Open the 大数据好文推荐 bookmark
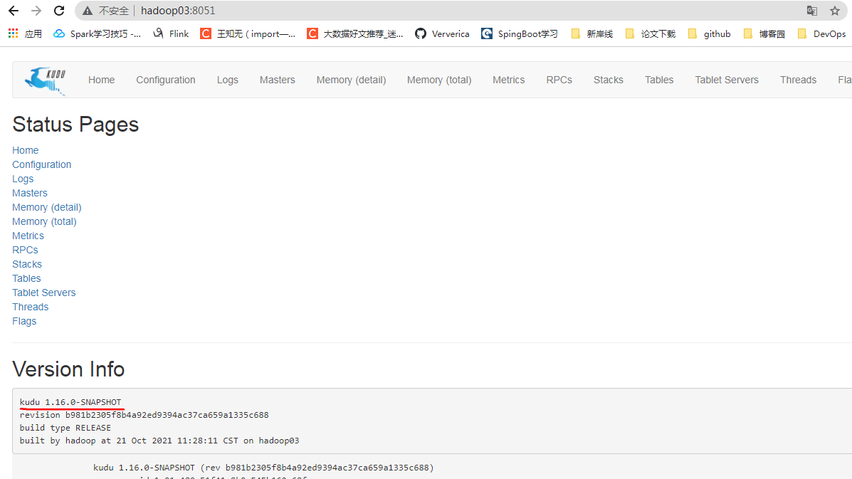The image size is (852, 479). tap(354, 33)
